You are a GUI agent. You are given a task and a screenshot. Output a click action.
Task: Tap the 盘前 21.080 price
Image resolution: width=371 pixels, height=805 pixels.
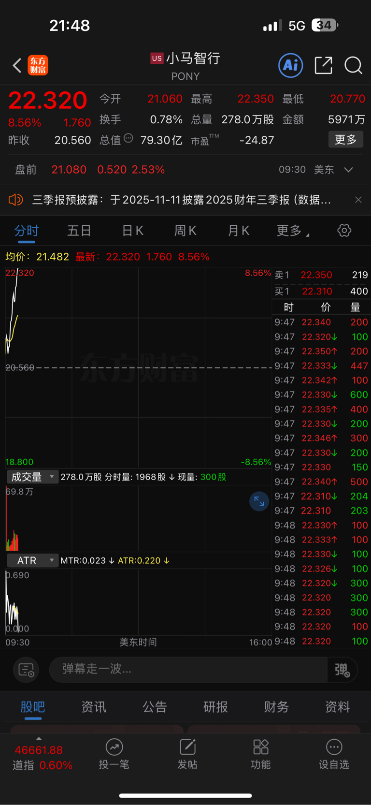(69, 170)
